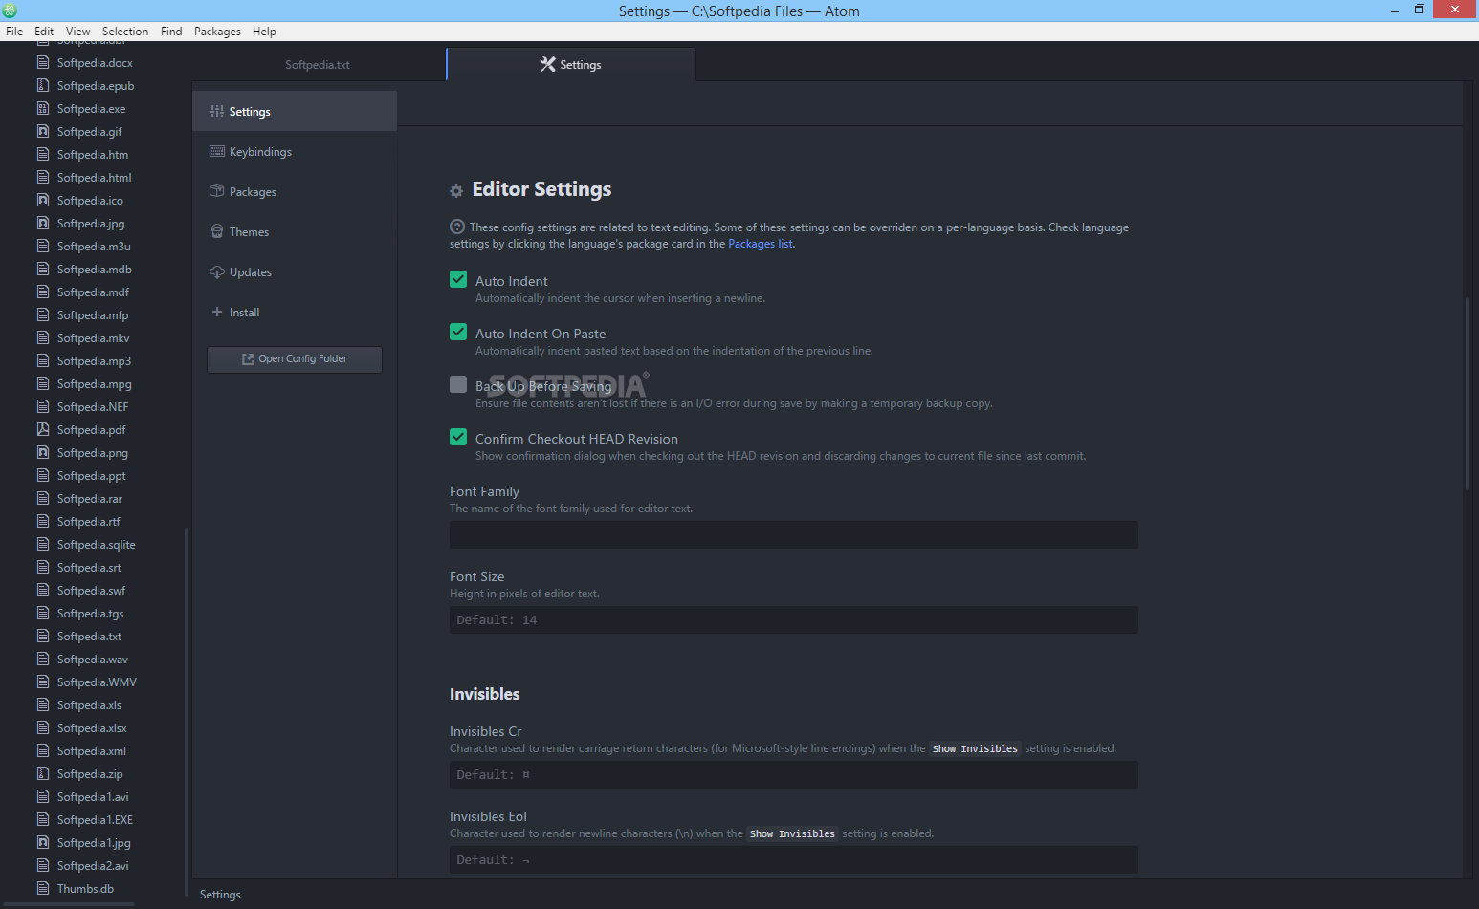This screenshot has height=909, width=1479.
Task: Click the file icon beside Softpedia.jpg
Action: pos(43,223)
